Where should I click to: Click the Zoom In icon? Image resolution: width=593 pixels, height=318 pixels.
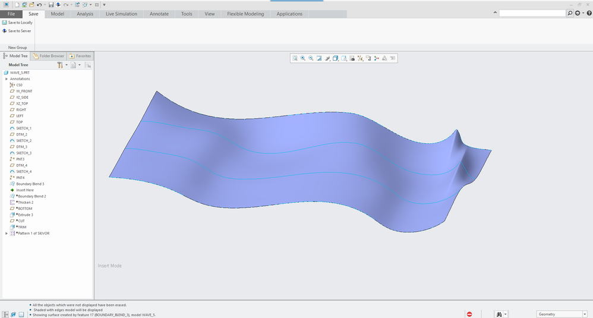click(x=303, y=58)
